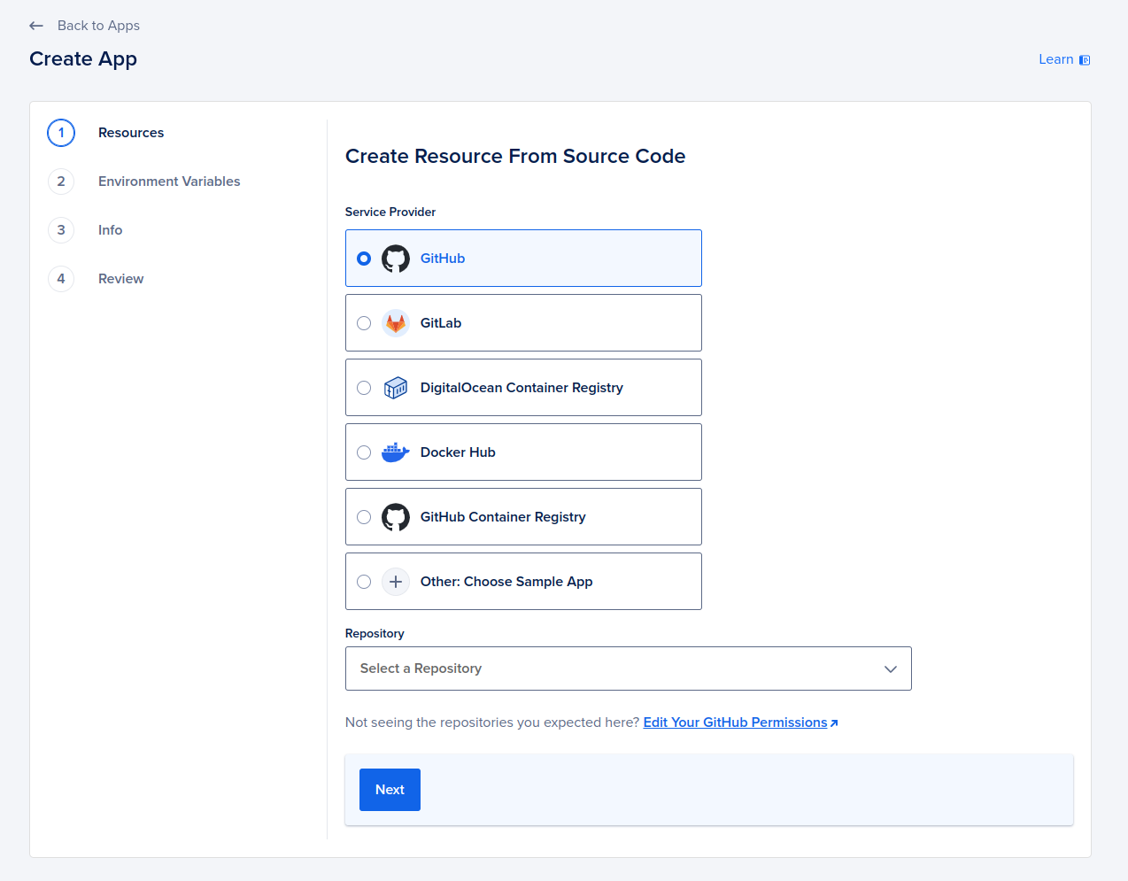Click the Next button
Screen dimensions: 1128x881
(x=390, y=789)
